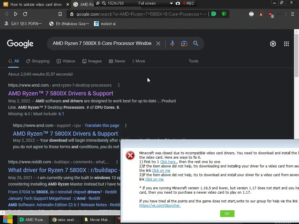Open options for reddit.com buildapc result

tap(117, 162)
